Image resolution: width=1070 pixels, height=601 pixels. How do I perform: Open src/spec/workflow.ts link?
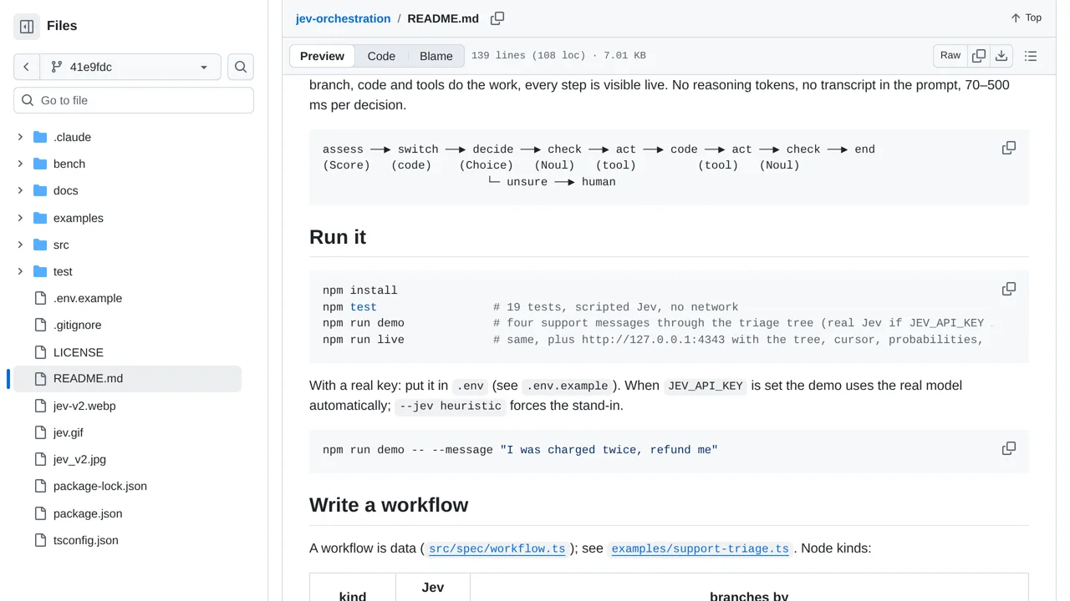point(497,548)
